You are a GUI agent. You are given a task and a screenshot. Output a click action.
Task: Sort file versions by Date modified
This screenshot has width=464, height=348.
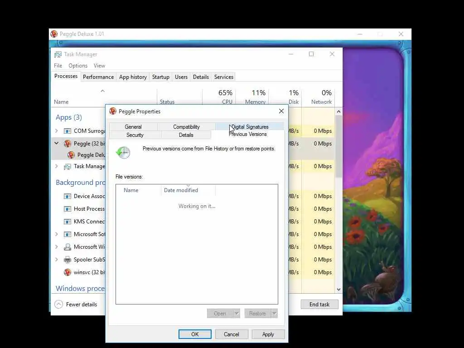click(188, 190)
